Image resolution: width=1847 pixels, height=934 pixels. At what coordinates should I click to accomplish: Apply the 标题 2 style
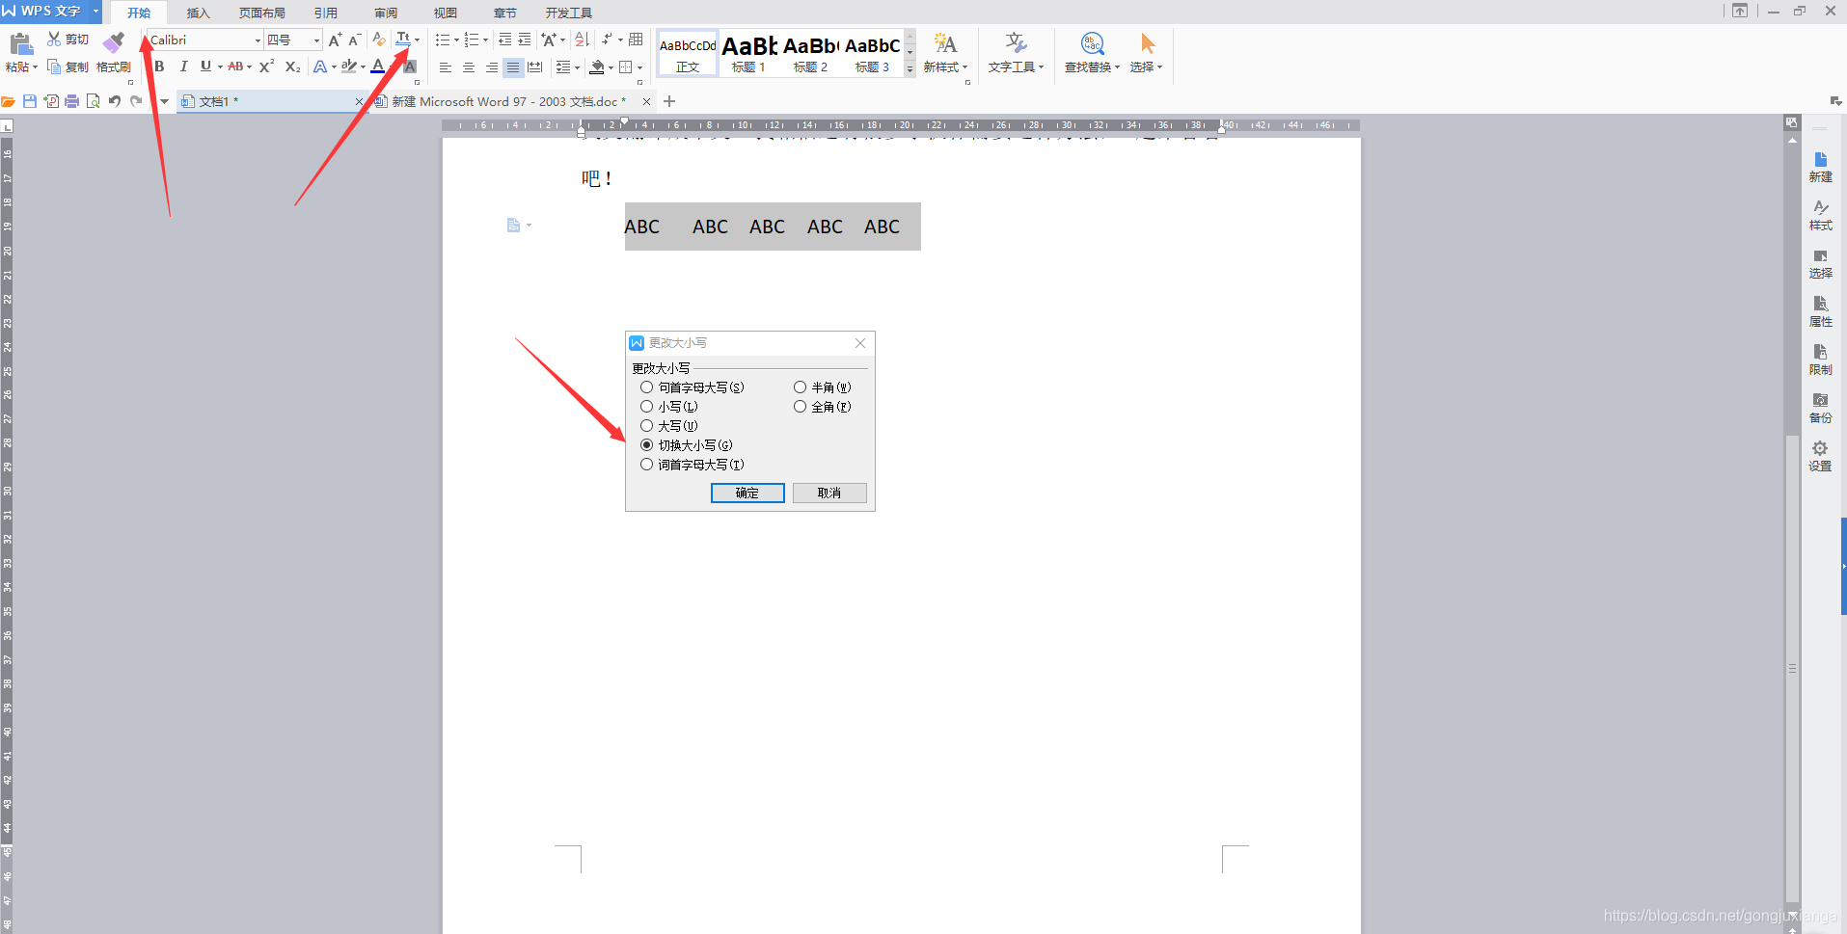coord(810,53)
